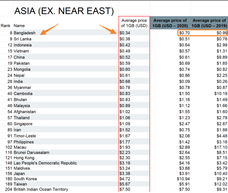Click the Average price USD – 2019 header

click(208, 23)
